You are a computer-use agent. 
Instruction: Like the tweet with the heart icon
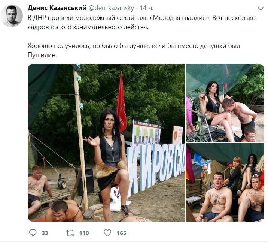(108, 233)
